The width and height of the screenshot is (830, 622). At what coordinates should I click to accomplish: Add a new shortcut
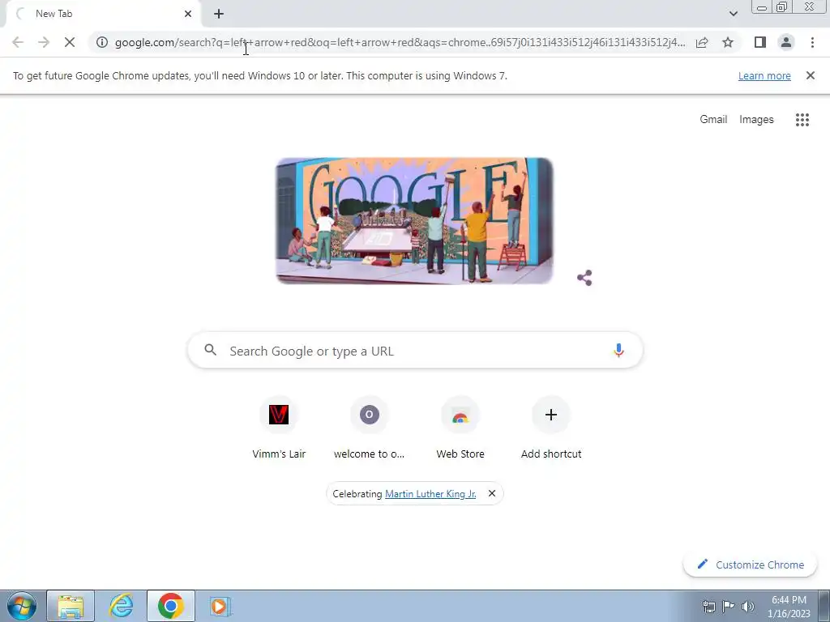click(551, 428)
